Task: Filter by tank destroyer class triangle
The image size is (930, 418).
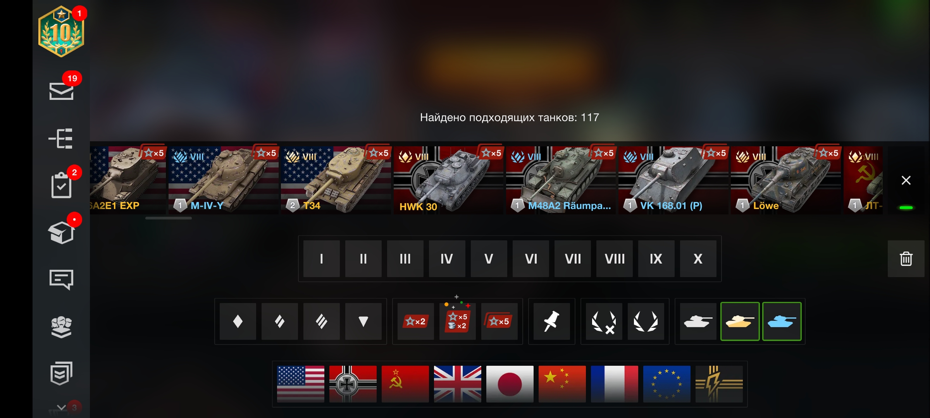Action: pyautogui.click(x=363, y=321)
